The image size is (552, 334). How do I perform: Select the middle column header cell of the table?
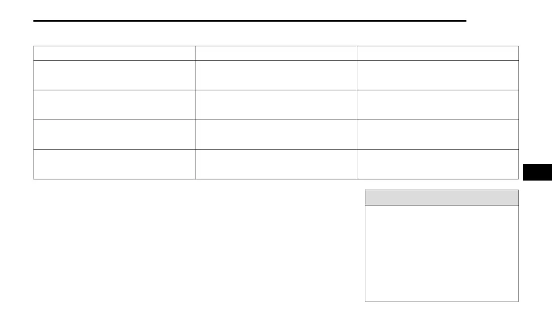pos(276,53)
